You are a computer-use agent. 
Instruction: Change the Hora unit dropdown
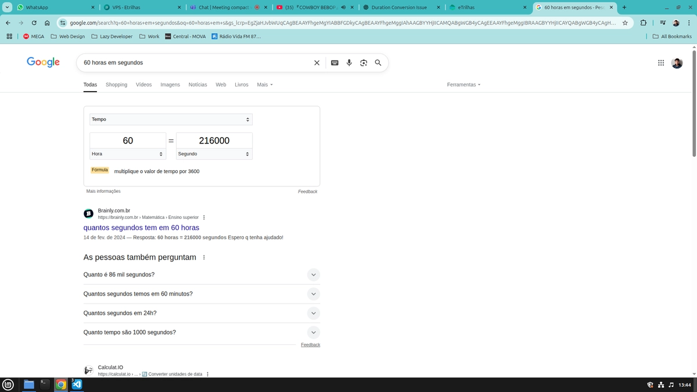tap(128, 154)
